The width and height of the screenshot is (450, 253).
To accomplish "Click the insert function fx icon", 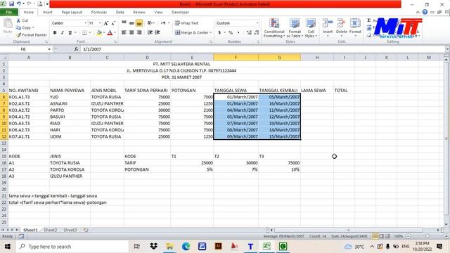I will coord(76,49).
